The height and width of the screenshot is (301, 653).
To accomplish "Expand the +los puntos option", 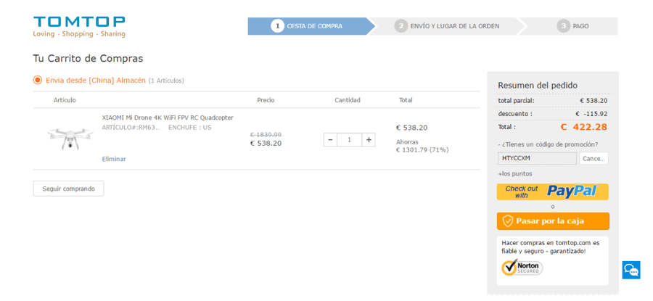I will (514, 174).
